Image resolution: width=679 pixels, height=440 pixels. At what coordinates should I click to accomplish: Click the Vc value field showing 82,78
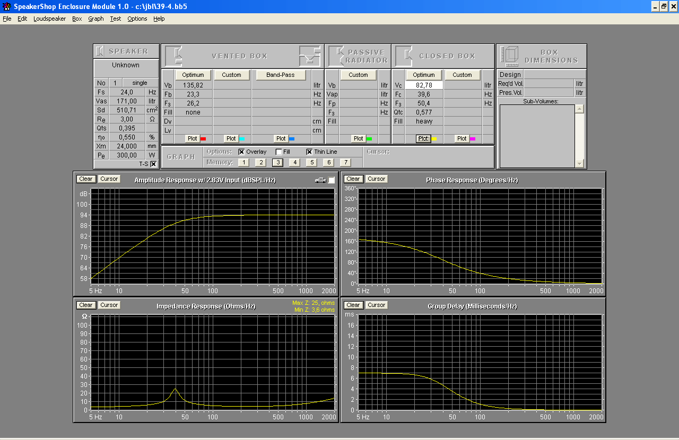point(424,85)
